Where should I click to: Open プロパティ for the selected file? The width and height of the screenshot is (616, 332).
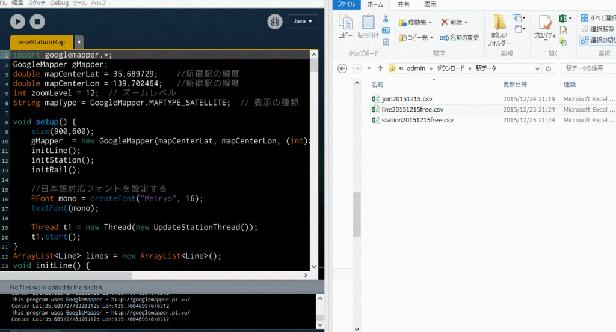pyautogui.click(x=544, y=28)
